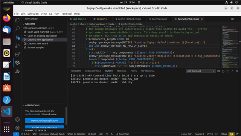Open the Terminal menu

coord(67,14)
